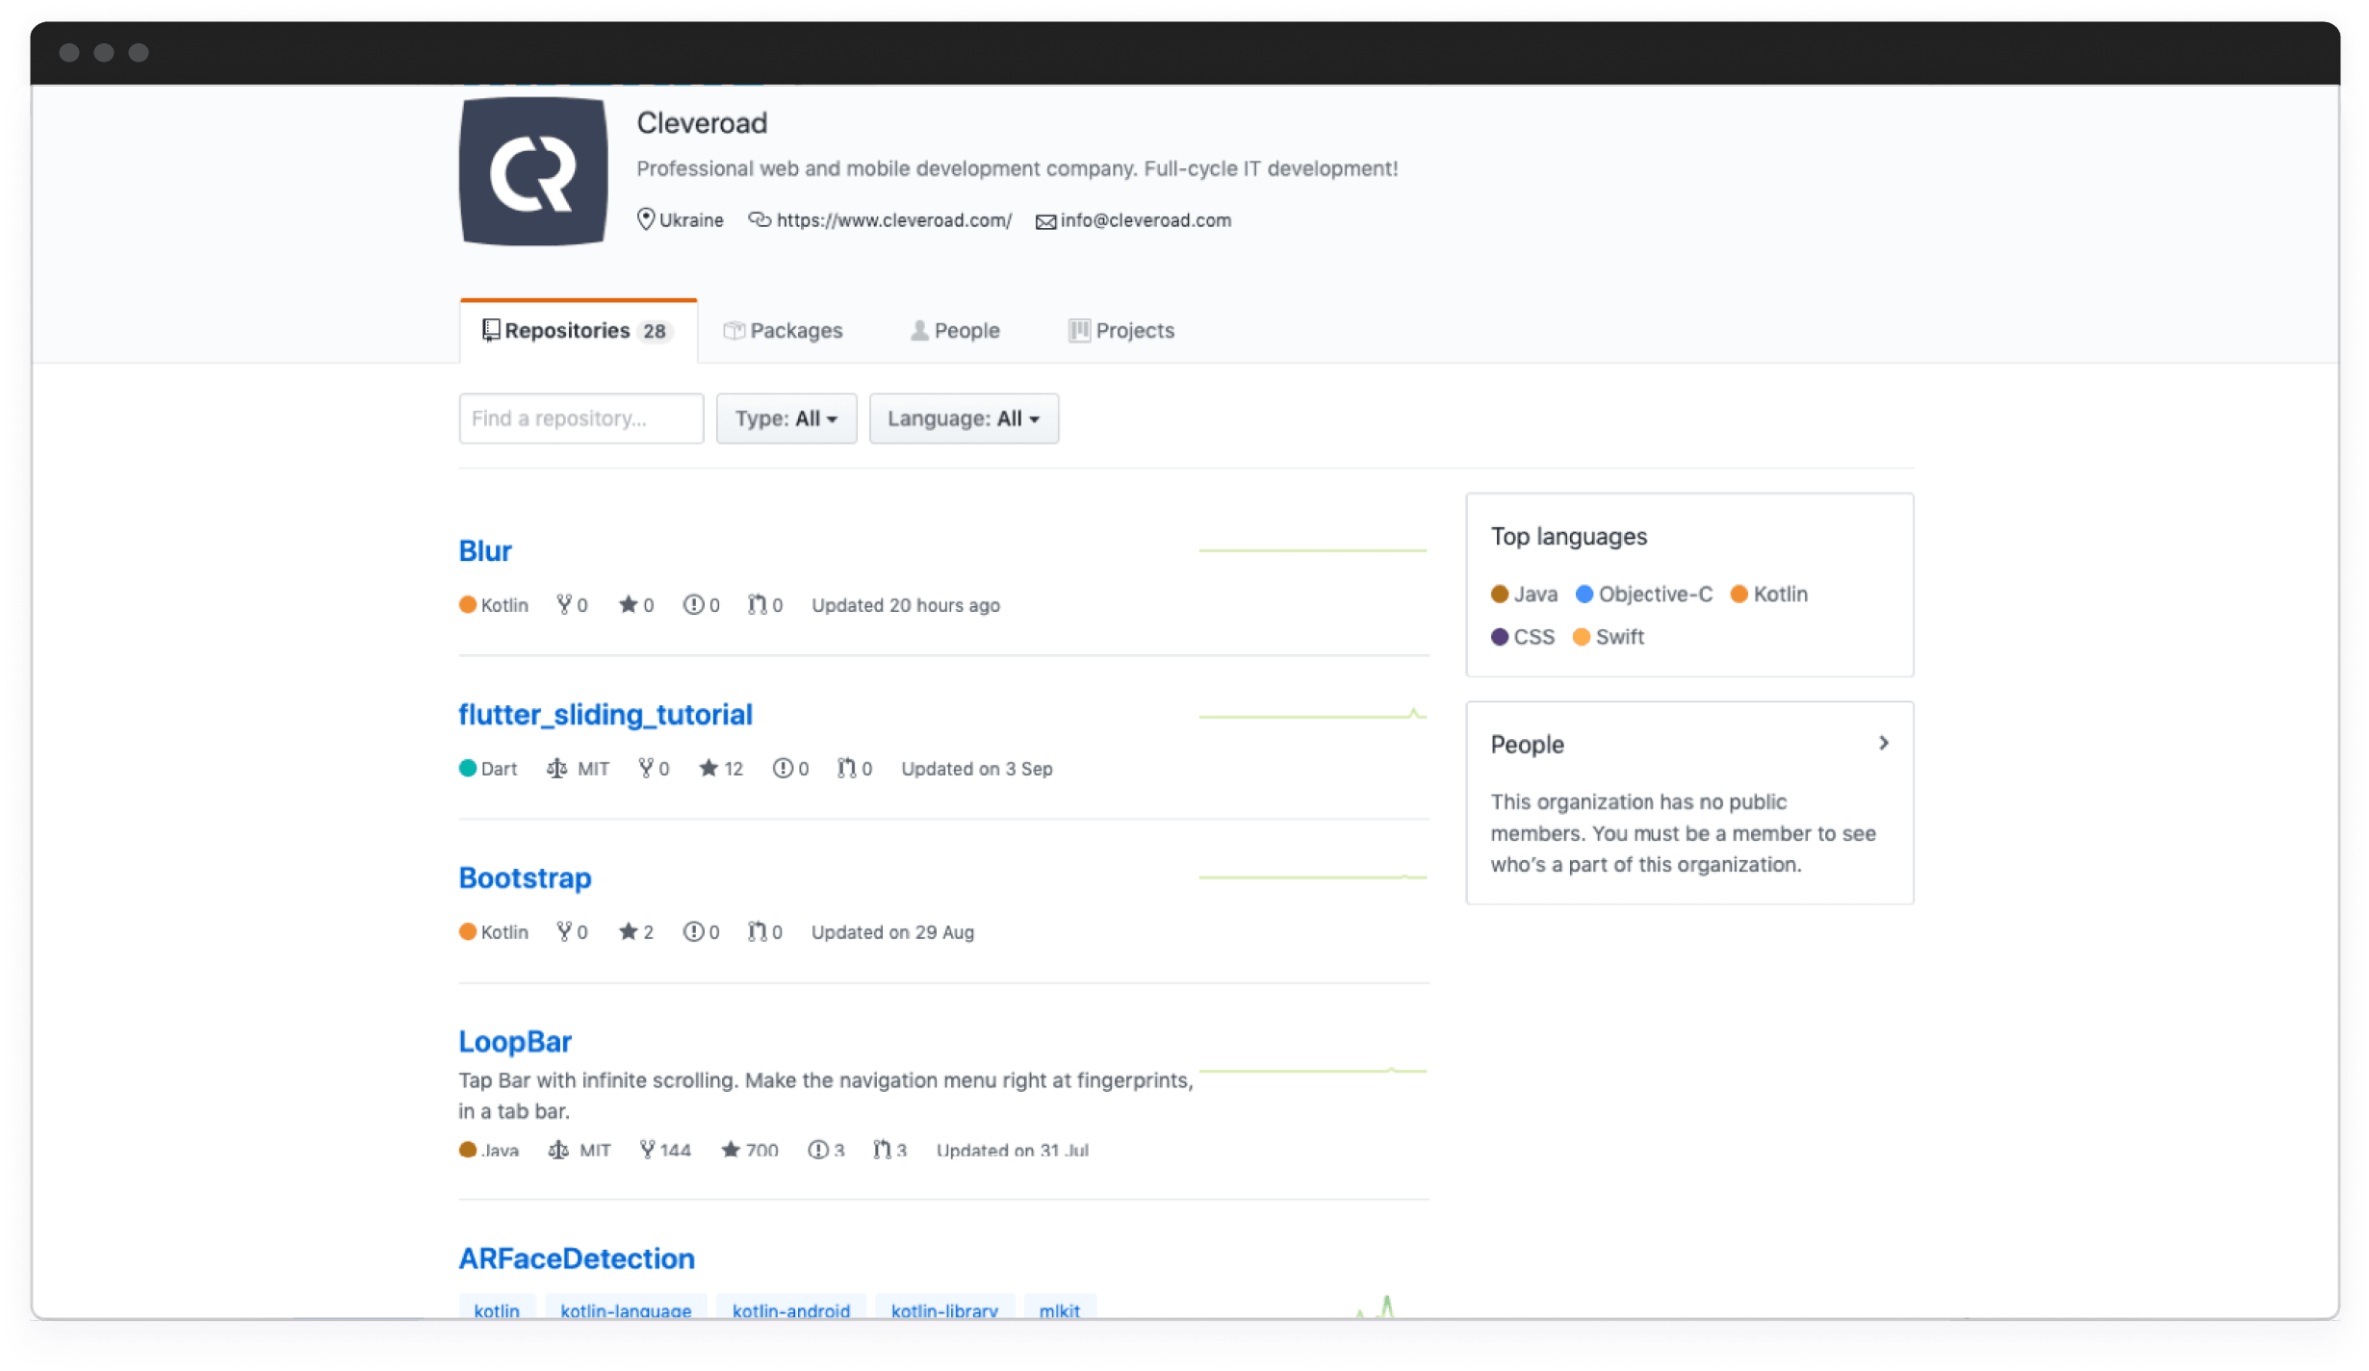
Task: Click the star icon showing 12 stars
Action: pos(708,768)
